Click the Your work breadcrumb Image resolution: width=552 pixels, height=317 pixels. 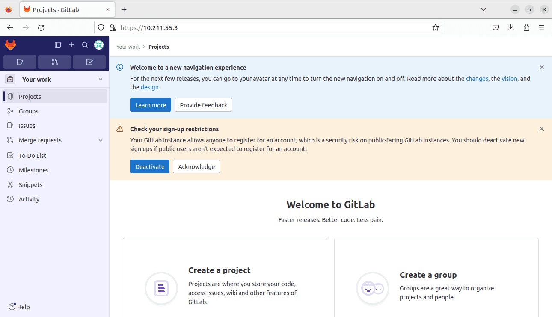(128, 47)
